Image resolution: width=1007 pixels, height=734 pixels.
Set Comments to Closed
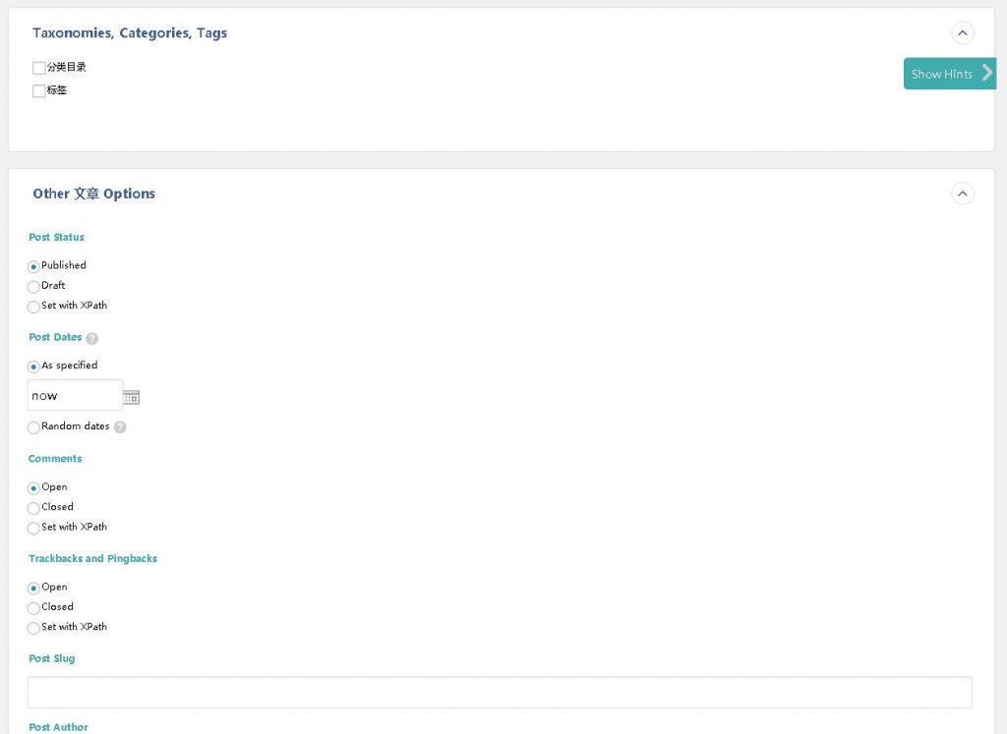33,508
